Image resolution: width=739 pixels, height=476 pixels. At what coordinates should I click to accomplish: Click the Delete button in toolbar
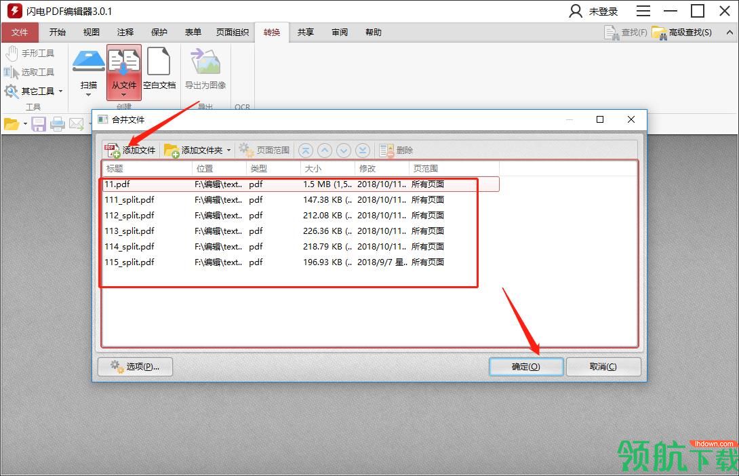pyautogui.click(x=396, y=151)
